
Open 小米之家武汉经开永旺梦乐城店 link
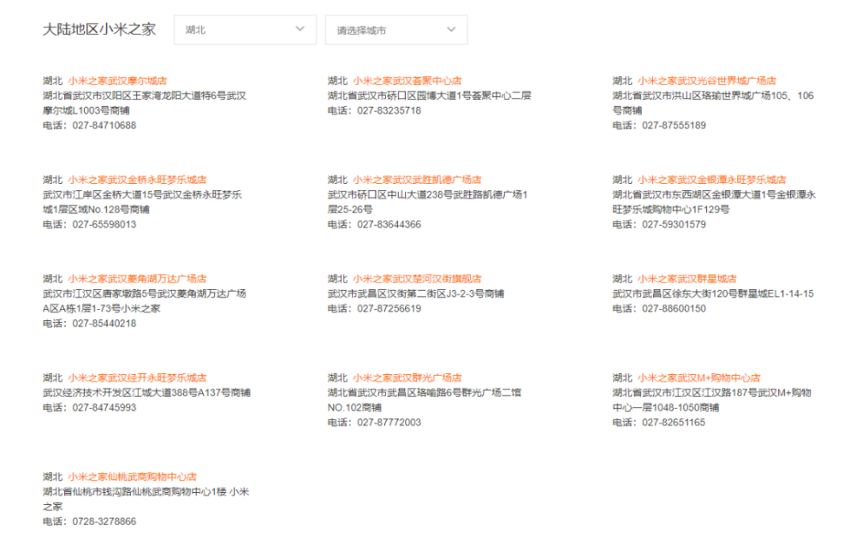click(x=137, y=377)
